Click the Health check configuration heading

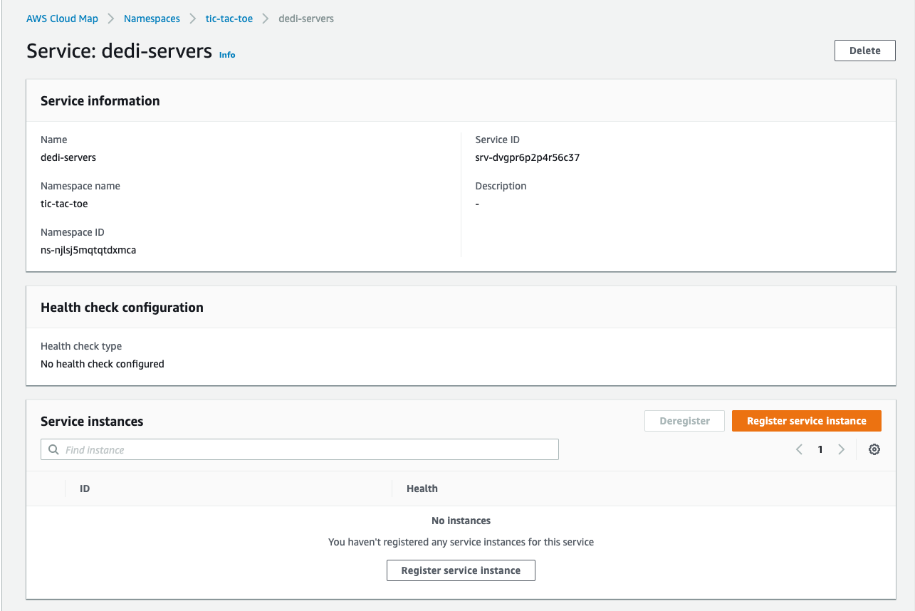point(122,308)
